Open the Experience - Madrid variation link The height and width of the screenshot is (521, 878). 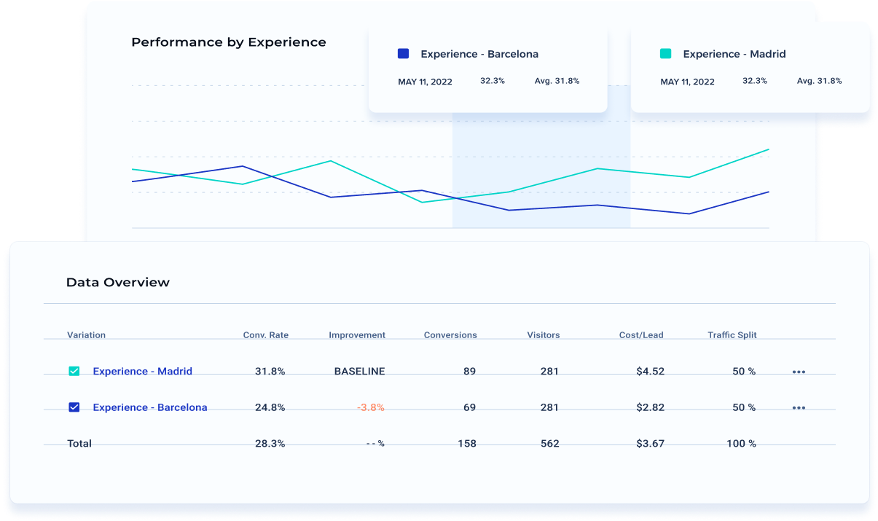click(x=142, y=371)
